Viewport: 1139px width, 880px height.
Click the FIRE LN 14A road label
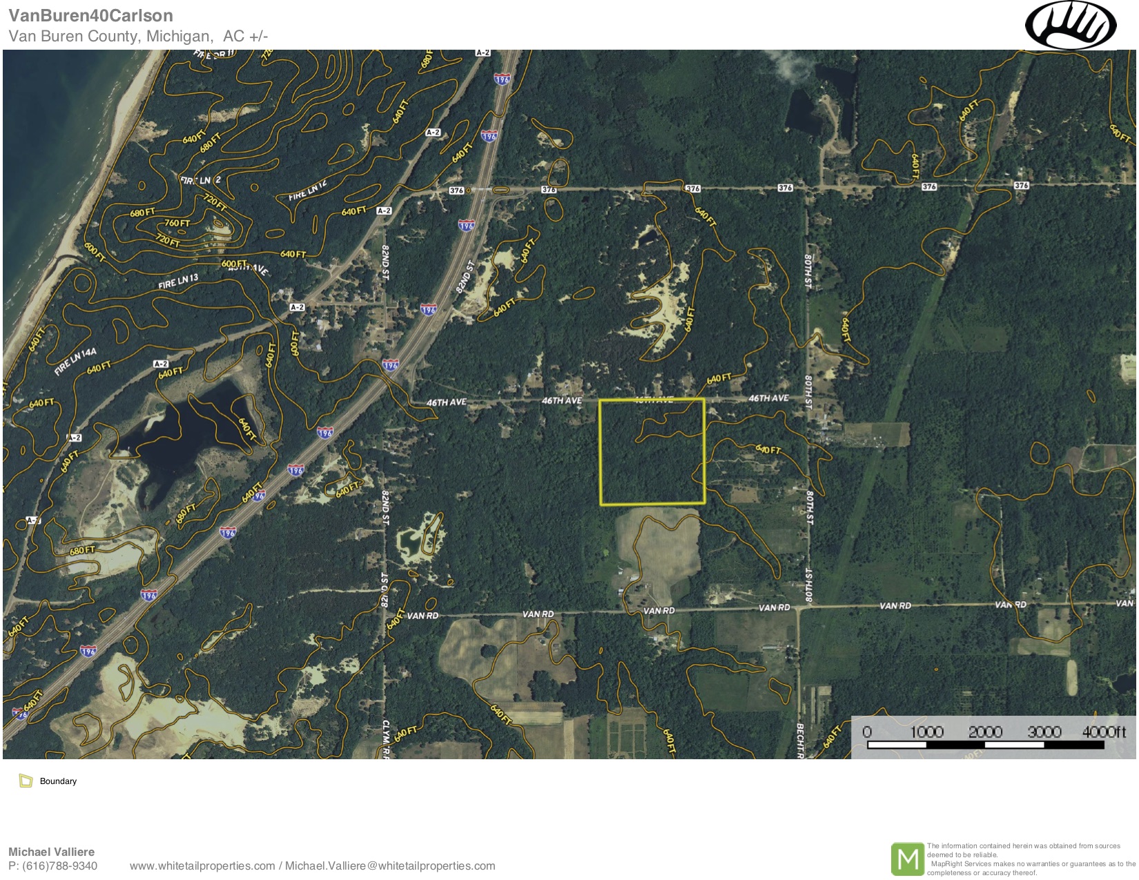[75, 361]
